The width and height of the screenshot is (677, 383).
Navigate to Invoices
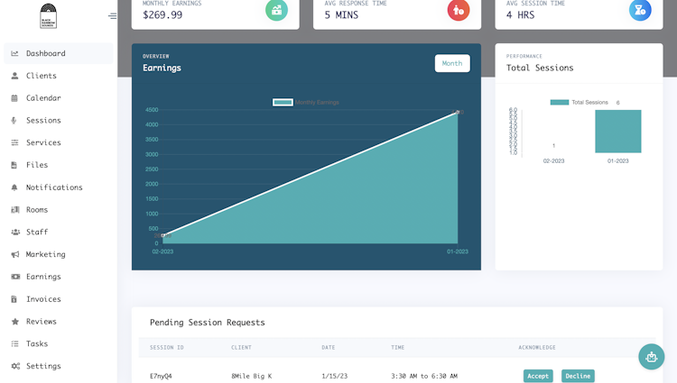tap(59, 299)
